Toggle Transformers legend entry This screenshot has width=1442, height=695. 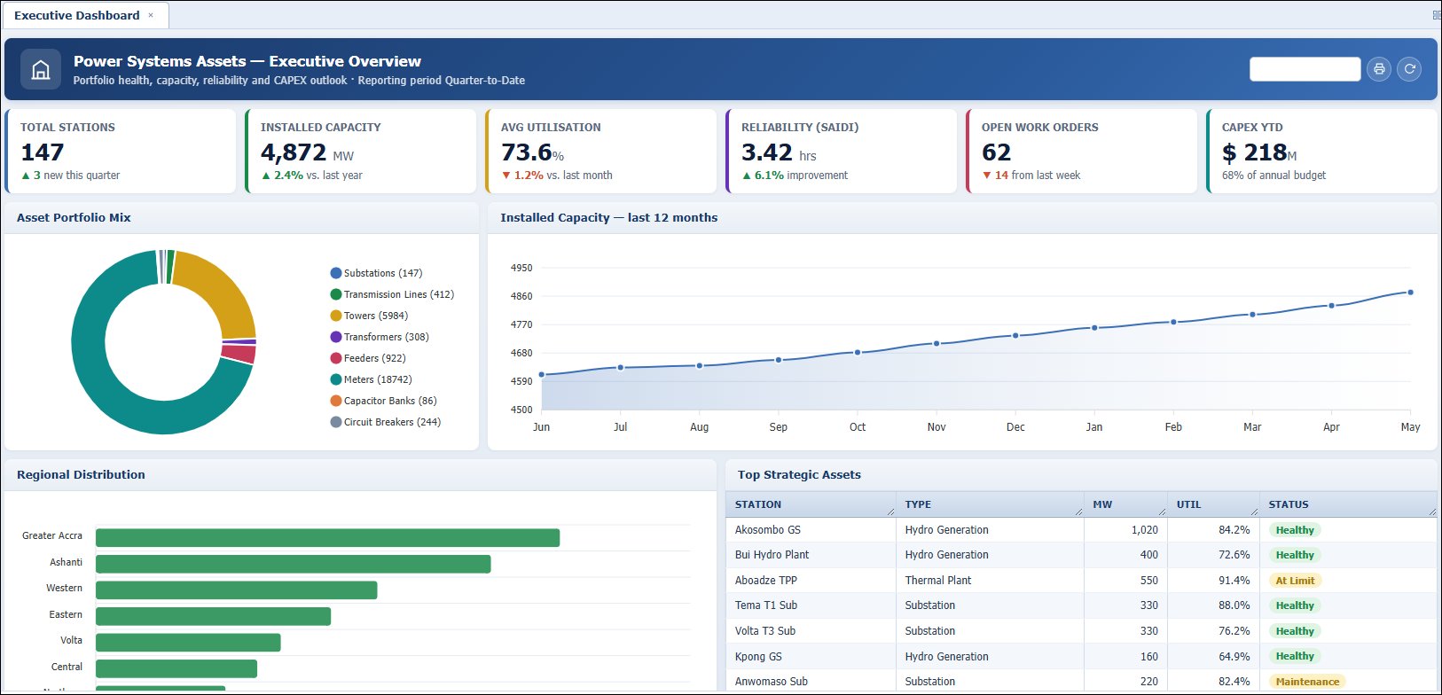[x=380, y=337]
